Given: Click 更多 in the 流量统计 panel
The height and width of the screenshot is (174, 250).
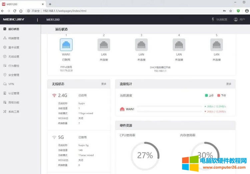Looking at the screenshot, I should 229,84.
